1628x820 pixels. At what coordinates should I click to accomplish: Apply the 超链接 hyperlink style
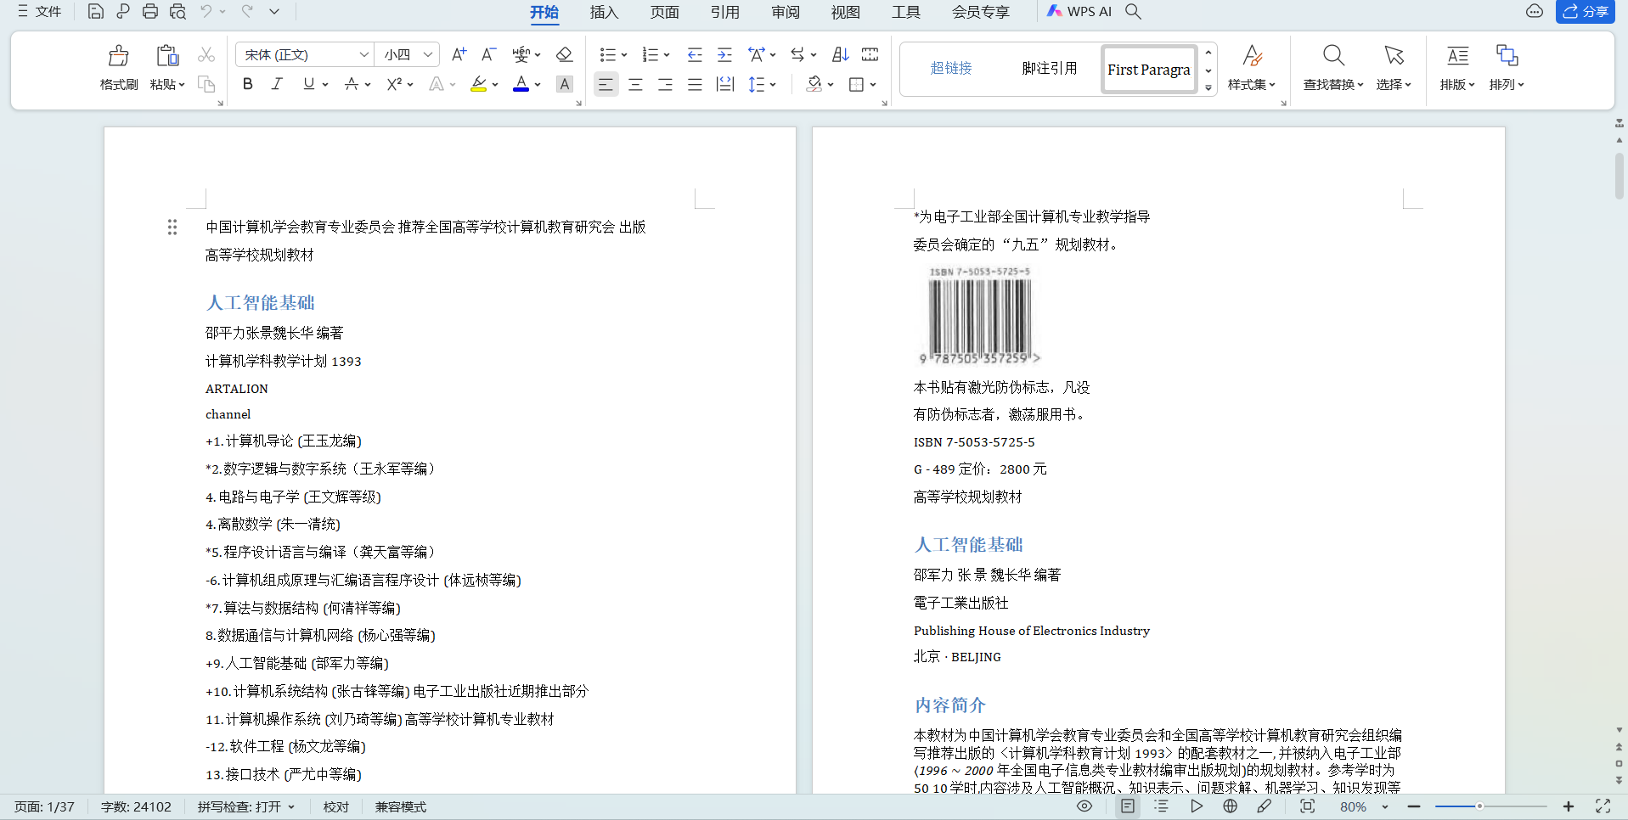[x=951, y=68]
